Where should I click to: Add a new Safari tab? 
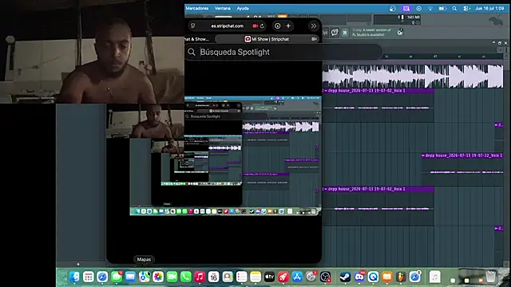pyautogui.click(x=288, y=26)
